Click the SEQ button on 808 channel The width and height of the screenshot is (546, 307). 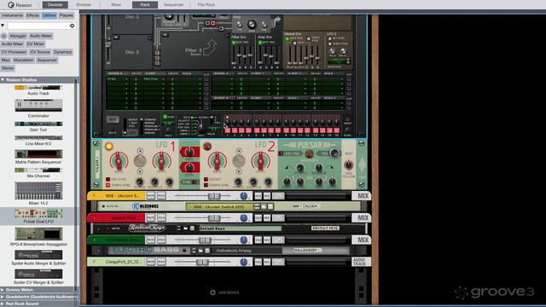point(258,196)
